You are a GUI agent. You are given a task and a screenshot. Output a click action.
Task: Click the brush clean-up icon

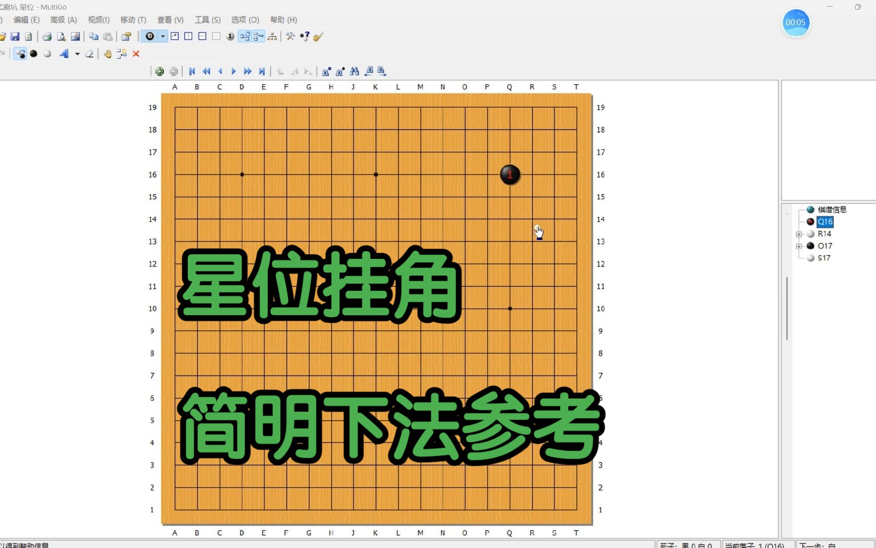(318, 37)
